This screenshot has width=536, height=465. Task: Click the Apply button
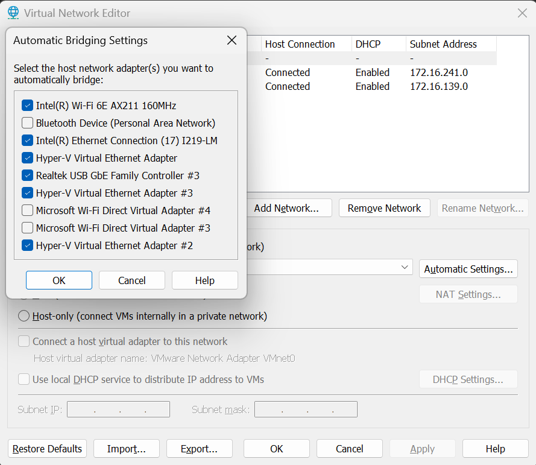click(423, 449)
